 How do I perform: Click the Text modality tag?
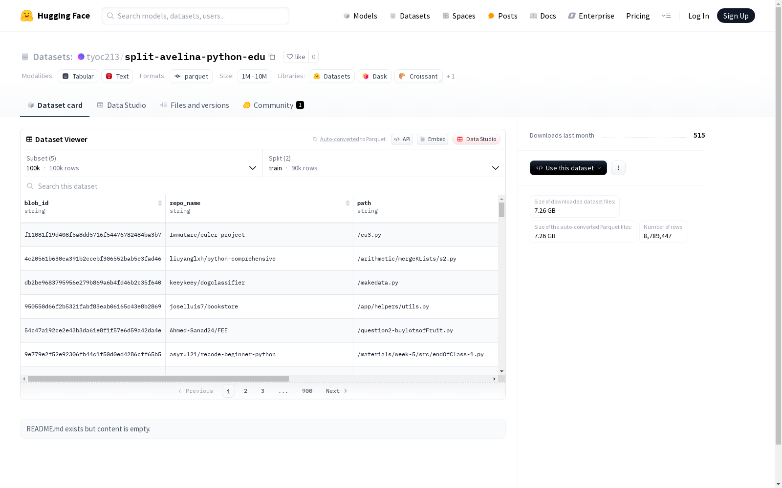117,76
